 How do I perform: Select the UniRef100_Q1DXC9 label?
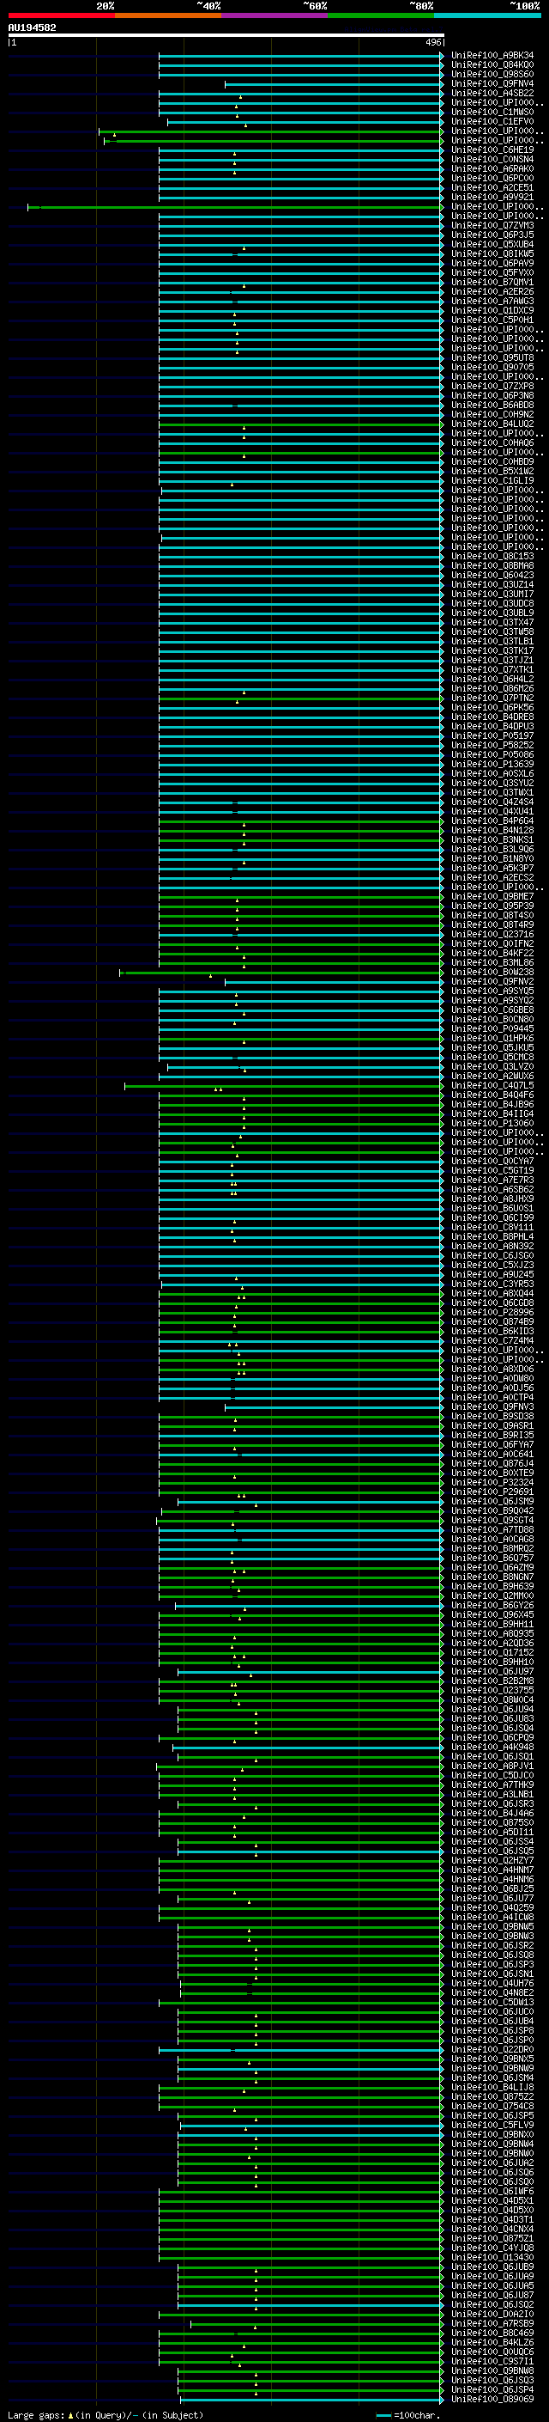492,310
